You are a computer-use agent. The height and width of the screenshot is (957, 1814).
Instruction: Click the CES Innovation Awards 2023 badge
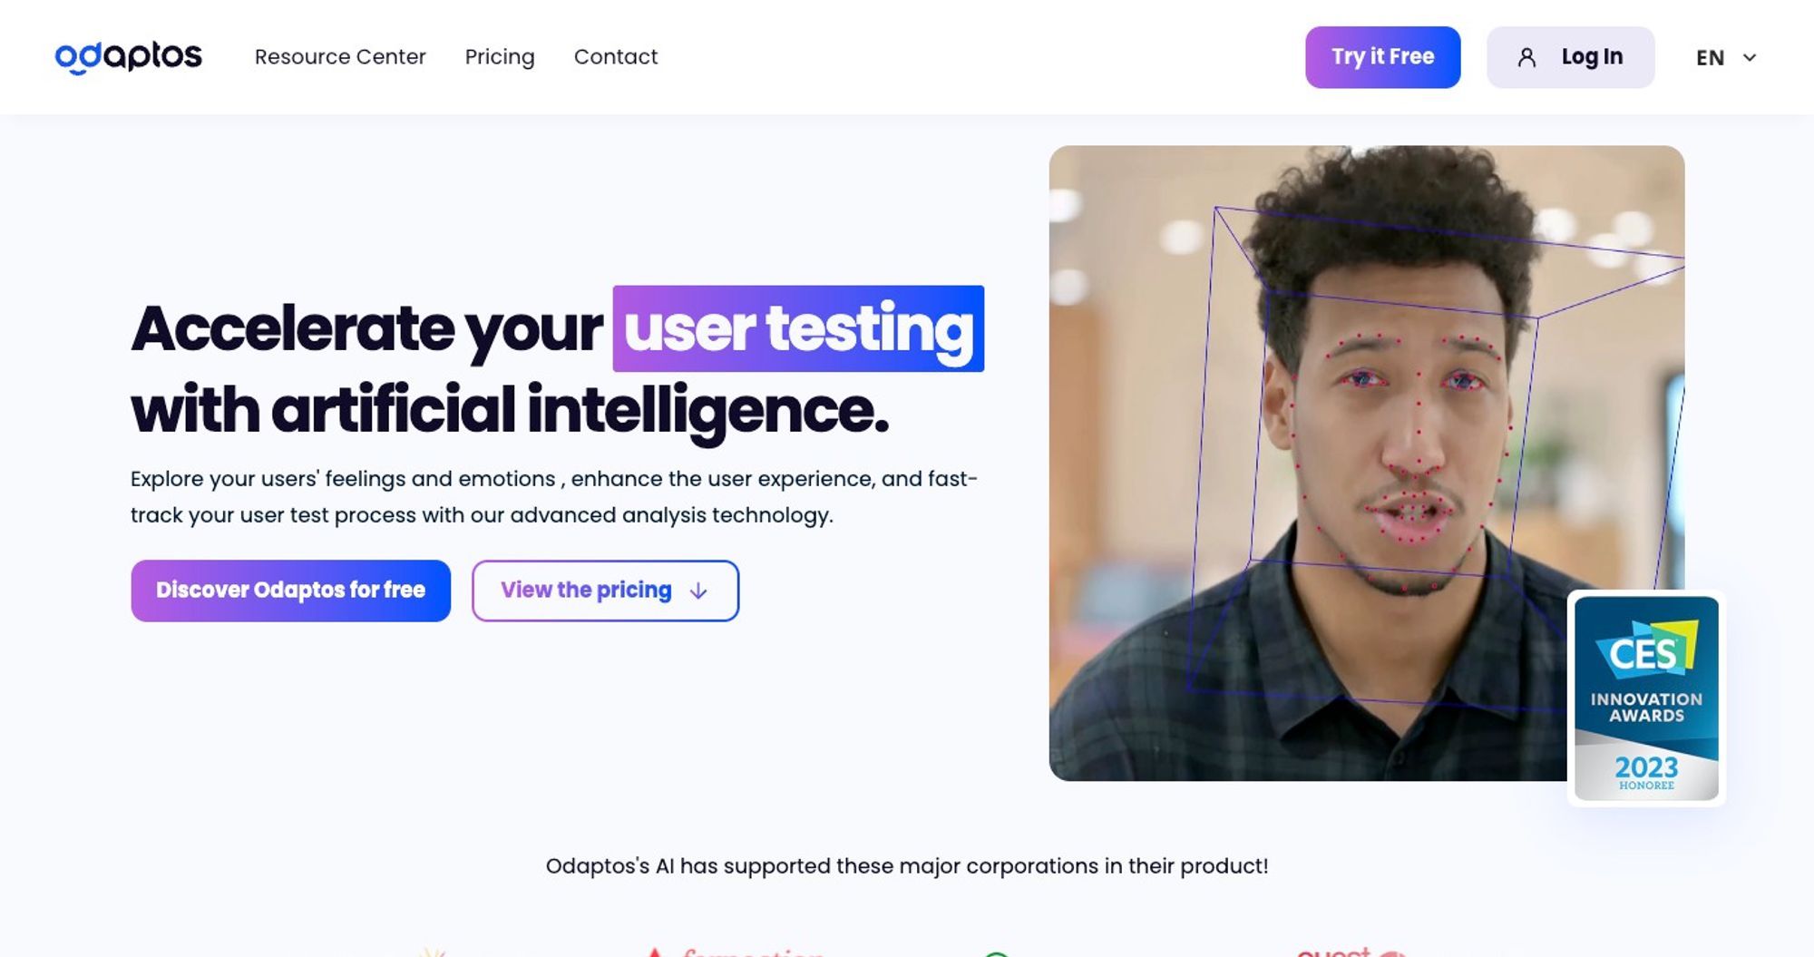click(1645, 698)
